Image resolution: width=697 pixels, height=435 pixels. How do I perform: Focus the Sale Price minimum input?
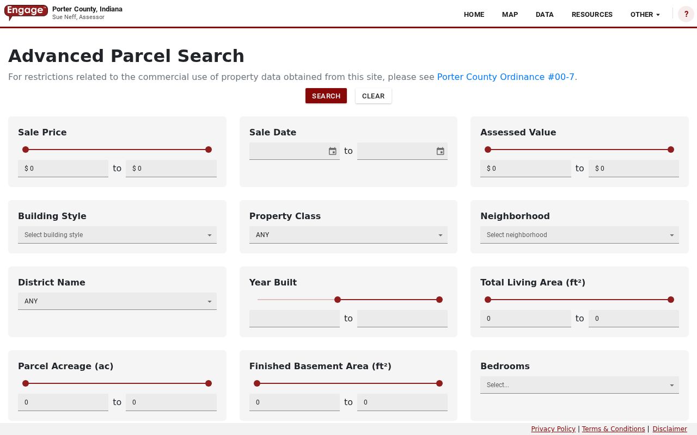point(63,169)
